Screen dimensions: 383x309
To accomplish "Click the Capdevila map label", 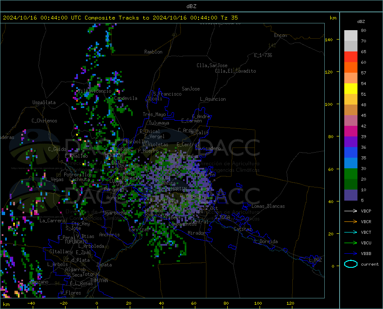I will [x=126, y=98].
